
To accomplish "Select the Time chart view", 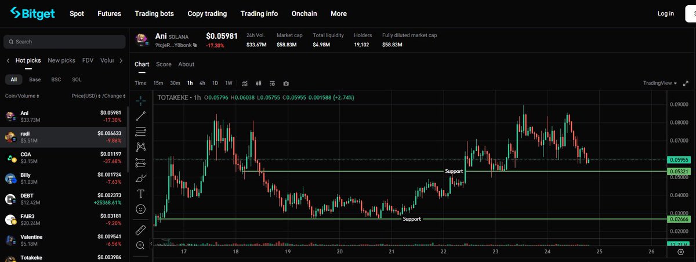I will coord(140,83).
